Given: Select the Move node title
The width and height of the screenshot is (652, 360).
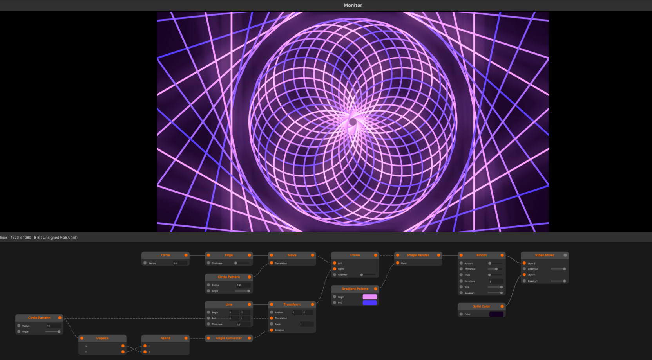Looking at the screenshot, I should pos(292,255).
